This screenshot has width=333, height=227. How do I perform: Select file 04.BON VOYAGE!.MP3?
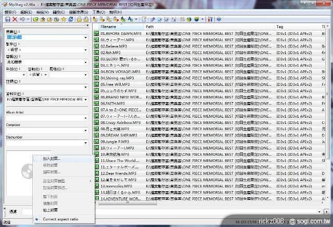pos(120,72)
